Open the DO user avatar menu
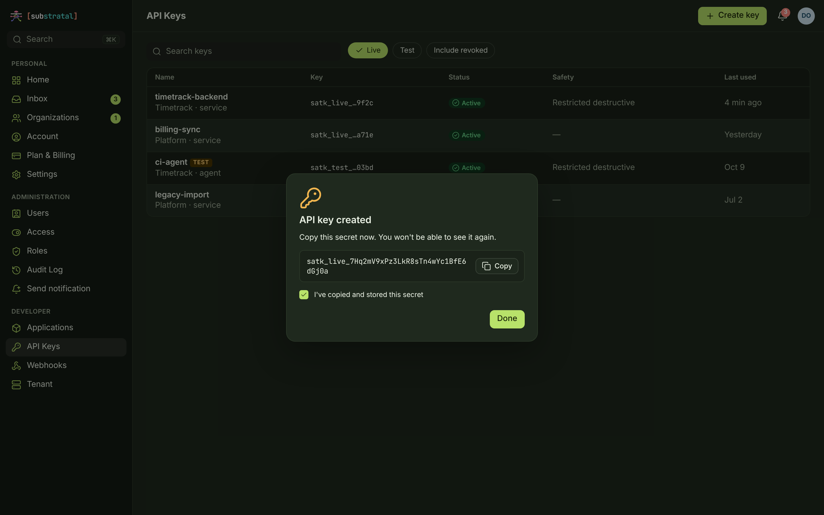This screenshot has height=515, width=824. (x=806, y=16)
